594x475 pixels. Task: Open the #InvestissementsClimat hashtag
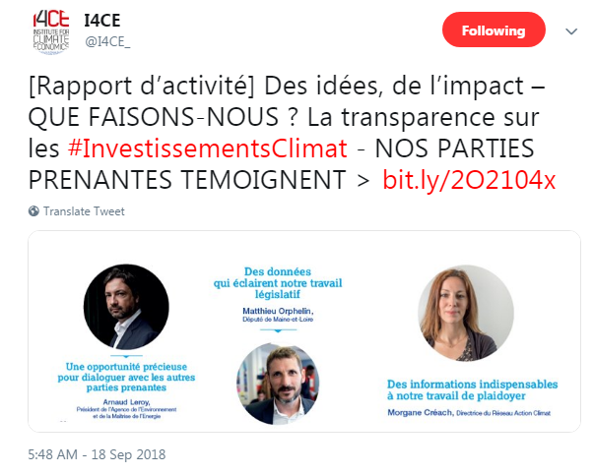tap(208, 149)
